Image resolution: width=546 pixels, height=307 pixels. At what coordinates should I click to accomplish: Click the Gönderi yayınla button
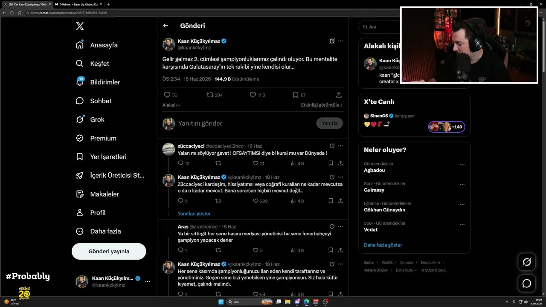tap(109, 251)
